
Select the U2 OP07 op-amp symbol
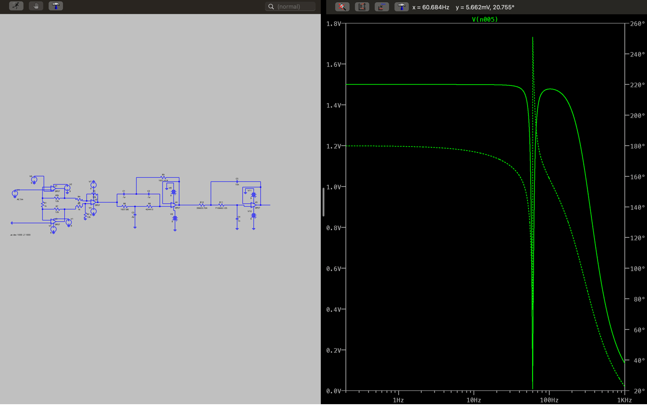pos(93,202)
